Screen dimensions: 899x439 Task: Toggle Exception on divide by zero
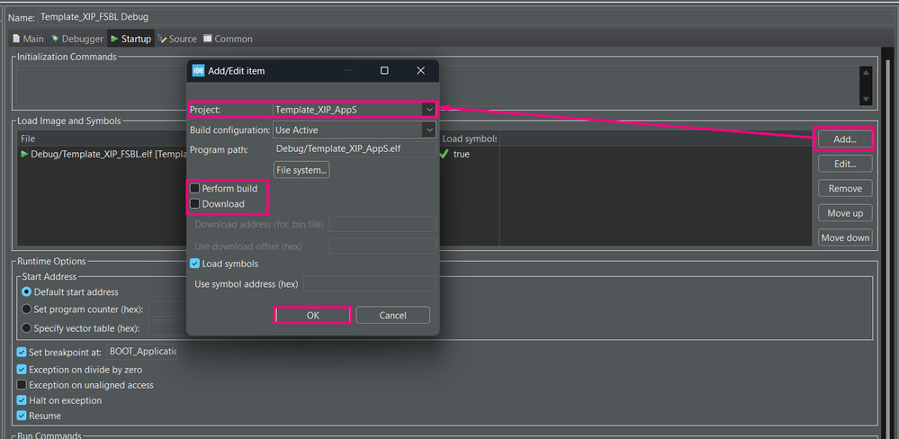[22, 370]
